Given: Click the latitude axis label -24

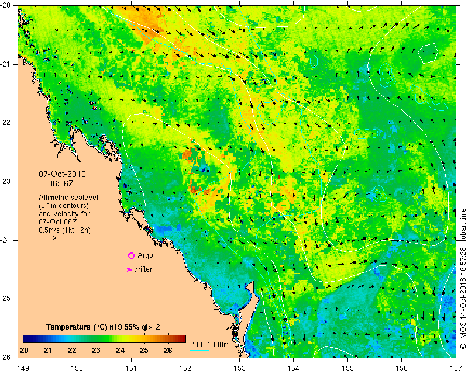Looking at the screenshot, I should [x=6, y=240].
